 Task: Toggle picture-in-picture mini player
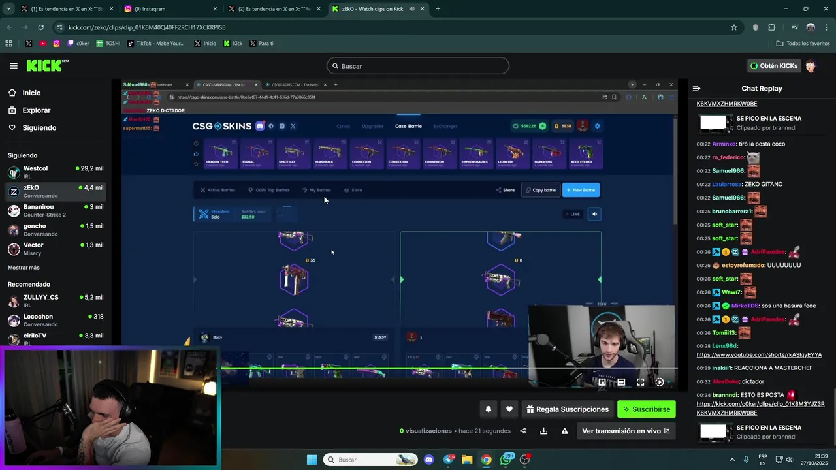point(602,383)
